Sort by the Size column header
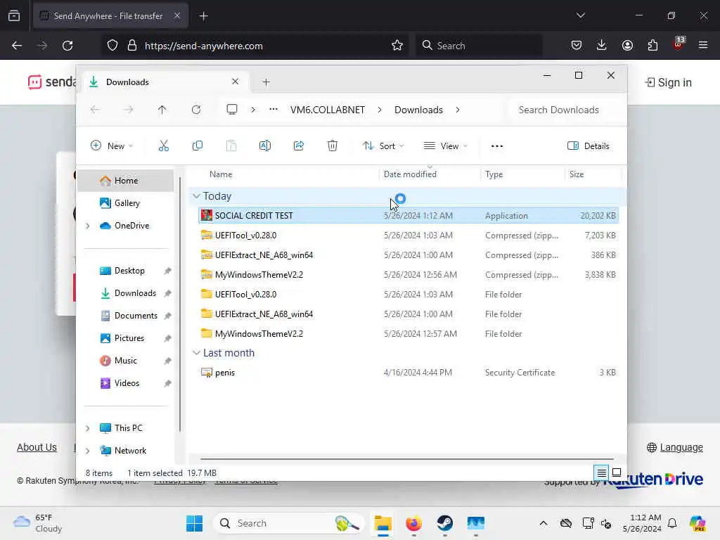Screen dimensions: 720x540 (577, 174)
